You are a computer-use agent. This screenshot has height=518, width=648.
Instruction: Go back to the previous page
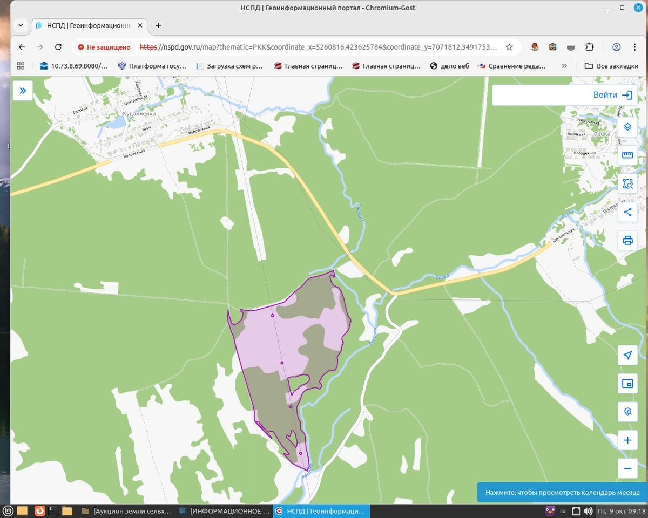pyautogui.click(x=22, y=47)
